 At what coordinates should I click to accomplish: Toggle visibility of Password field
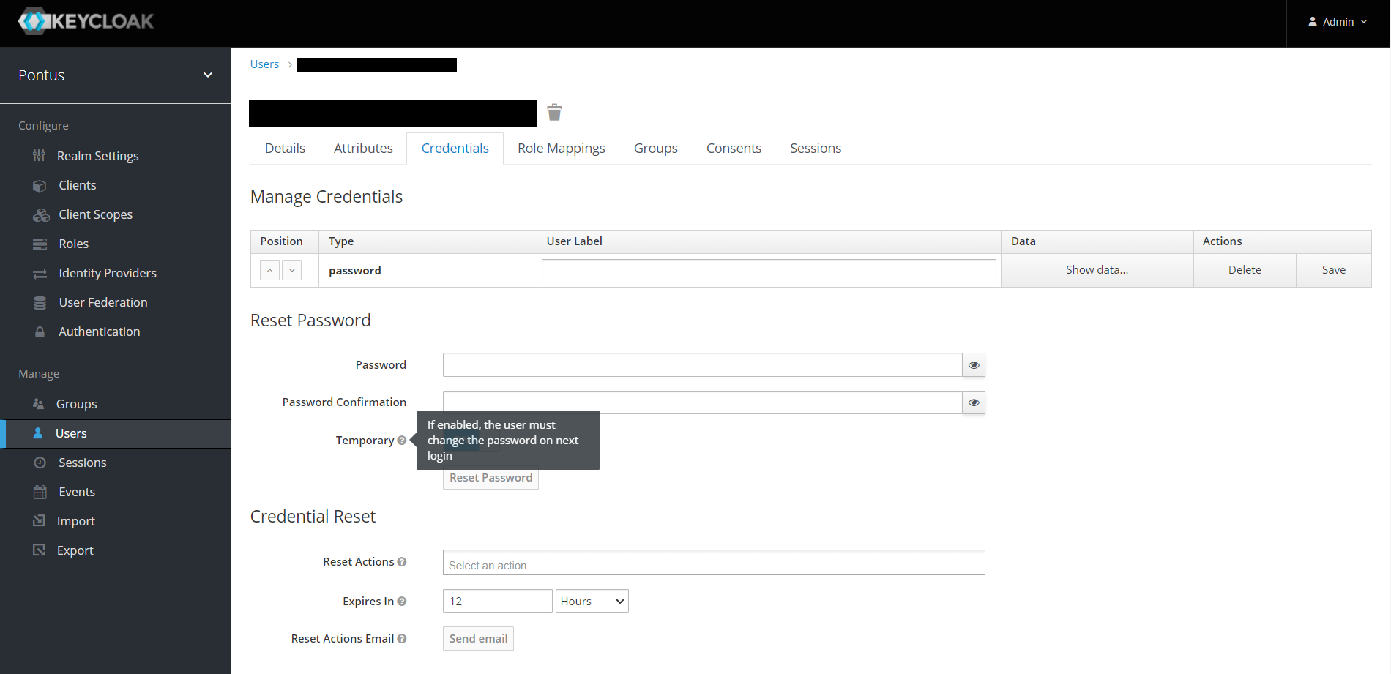(x=974, y=365)
